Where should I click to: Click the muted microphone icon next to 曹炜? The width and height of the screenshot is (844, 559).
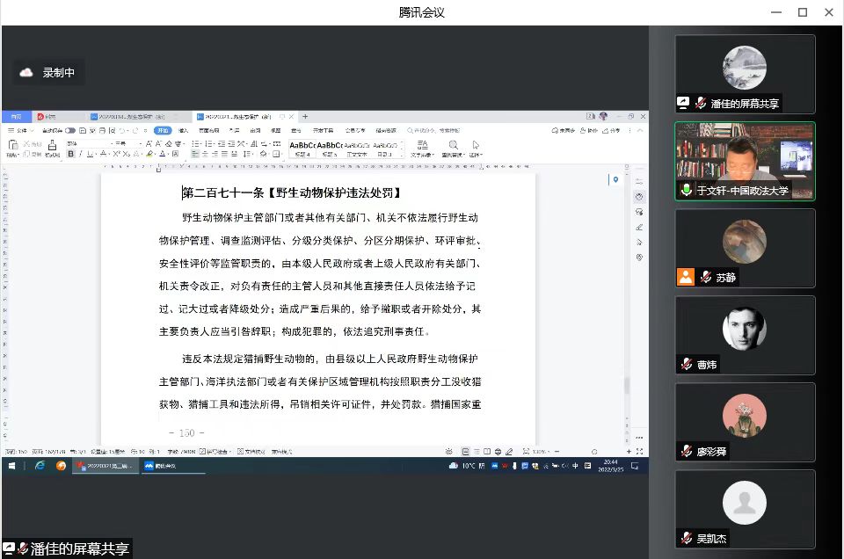pos(688,365)
